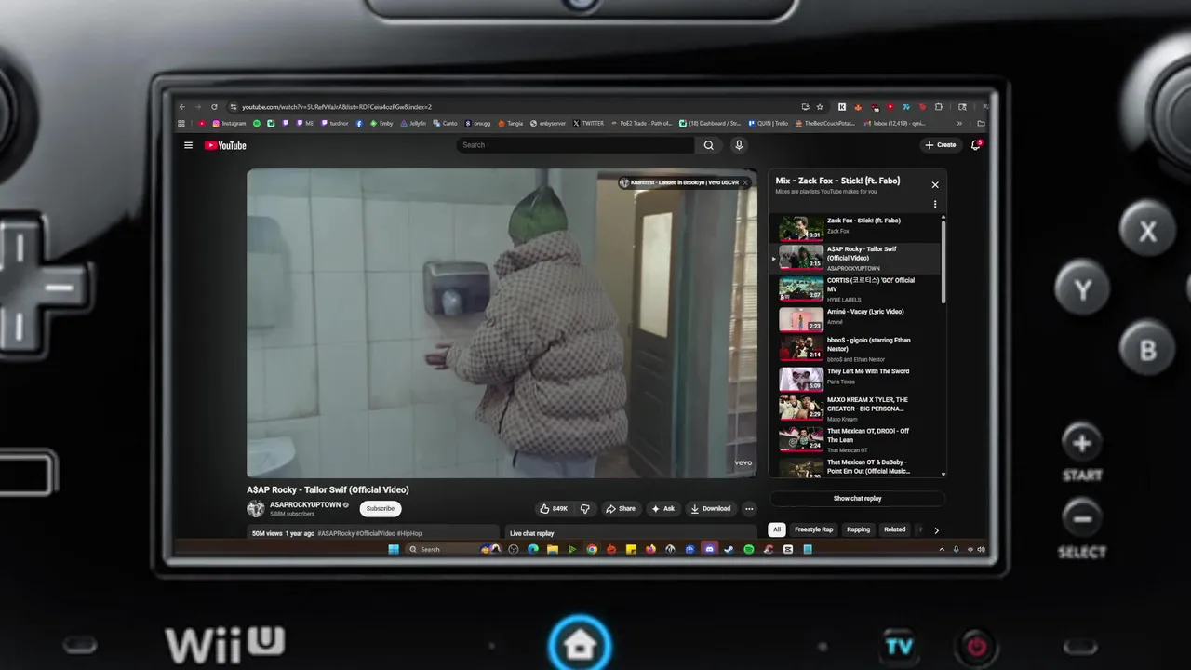This screenshot has width=1191, height=670.
Task: Click the YouTube search magnifier button
Action: (708, 145)
